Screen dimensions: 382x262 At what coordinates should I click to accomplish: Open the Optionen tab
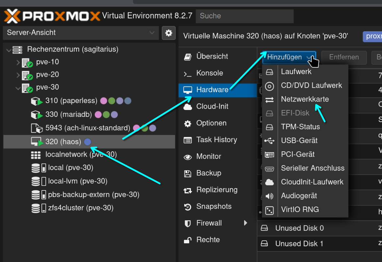[217, 123]
